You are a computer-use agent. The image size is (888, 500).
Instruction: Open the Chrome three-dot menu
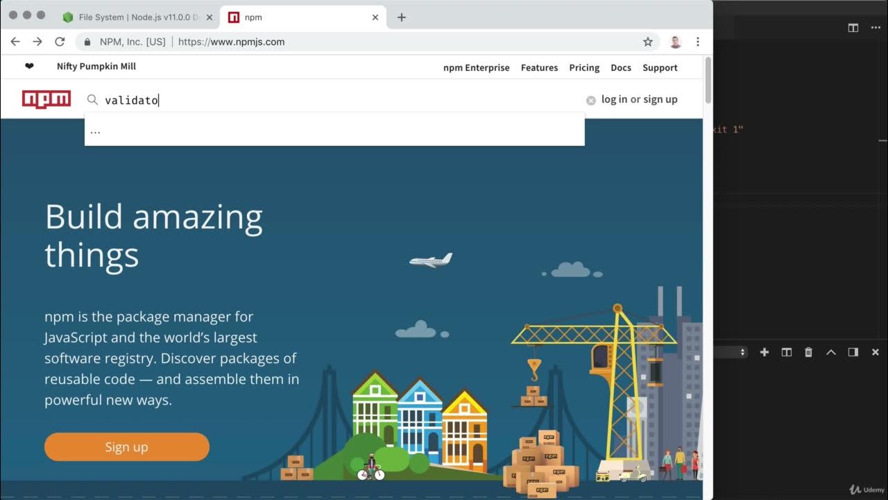[x=698, y=42]
